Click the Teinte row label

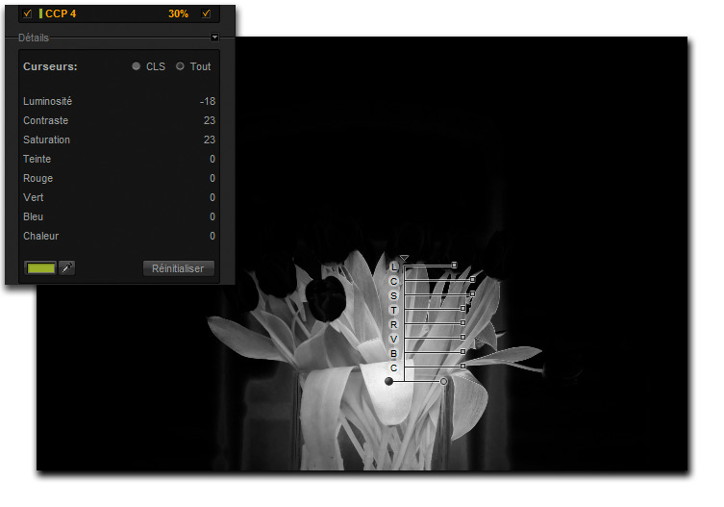click(x=37, y=159)
